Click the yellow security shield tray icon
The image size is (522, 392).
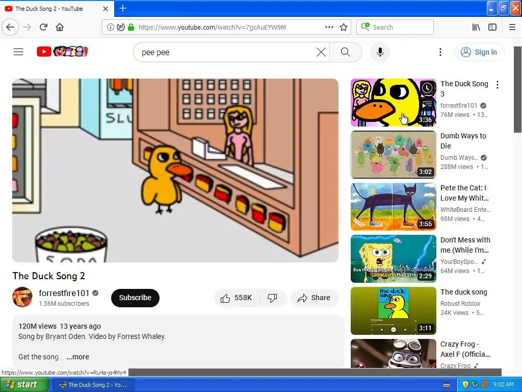point(465,385)
